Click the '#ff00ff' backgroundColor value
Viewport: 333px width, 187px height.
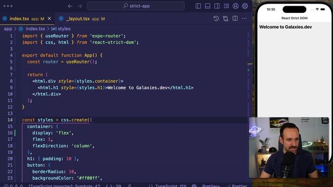(x=88, y=178)
